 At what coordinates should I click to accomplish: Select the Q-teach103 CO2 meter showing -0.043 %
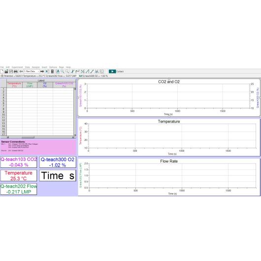19,162
